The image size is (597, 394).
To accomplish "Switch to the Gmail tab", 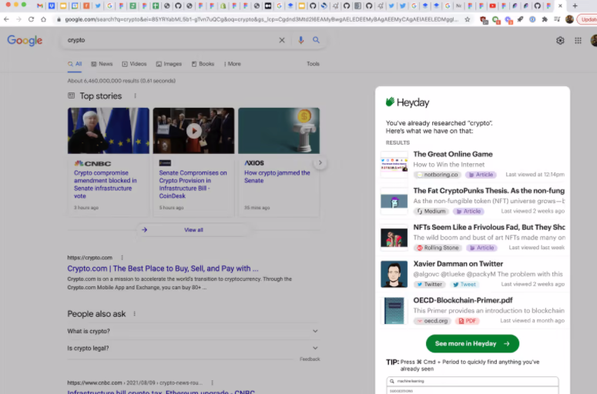I will [x=40, y=5].
